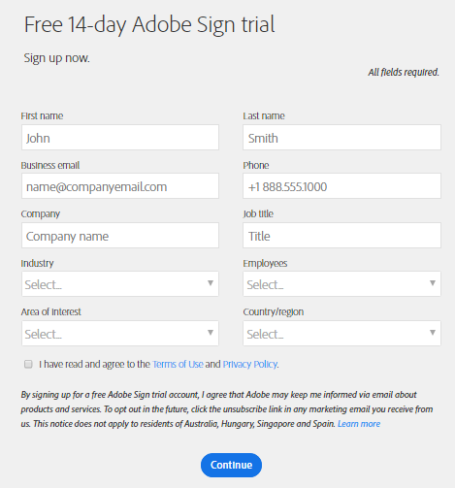Click the Country/region dropdown arrow
The width and height of the screenshot is (455, 488).
click(433, 333)
